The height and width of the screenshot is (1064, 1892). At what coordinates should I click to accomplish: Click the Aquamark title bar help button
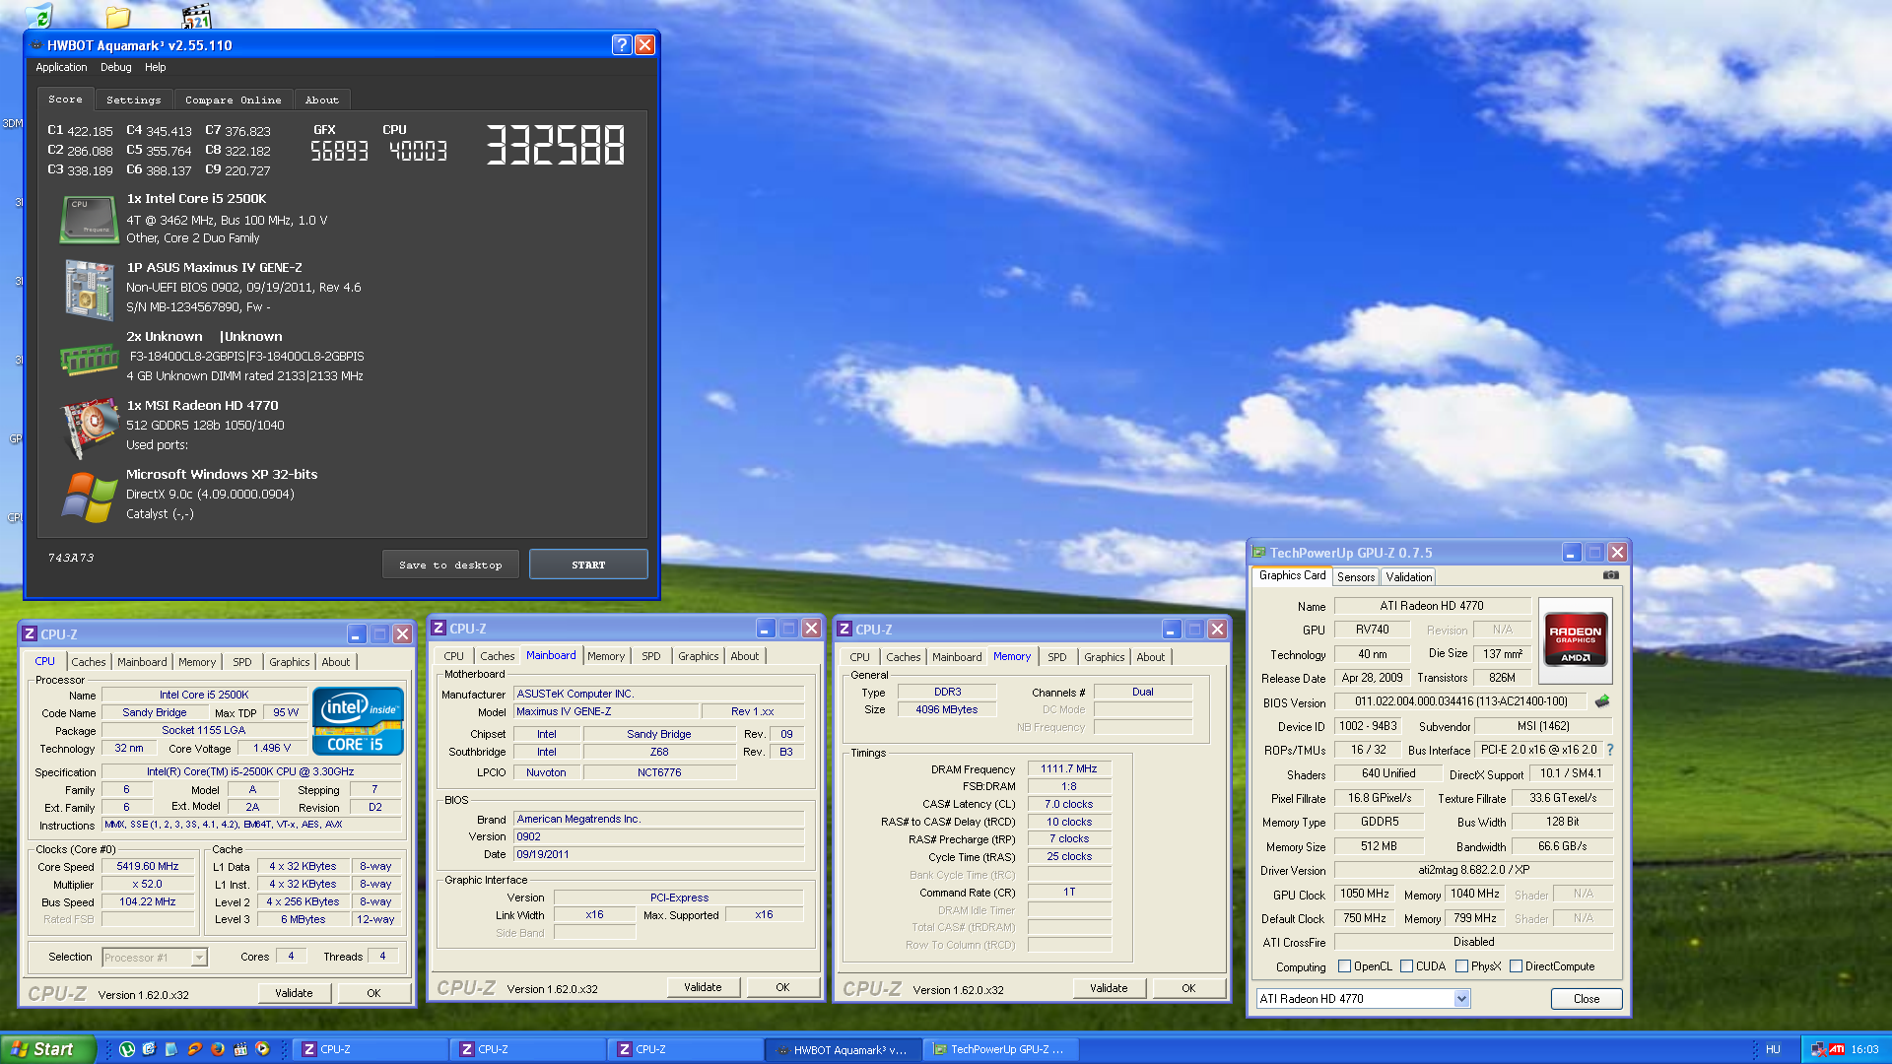tap(621, 44)
